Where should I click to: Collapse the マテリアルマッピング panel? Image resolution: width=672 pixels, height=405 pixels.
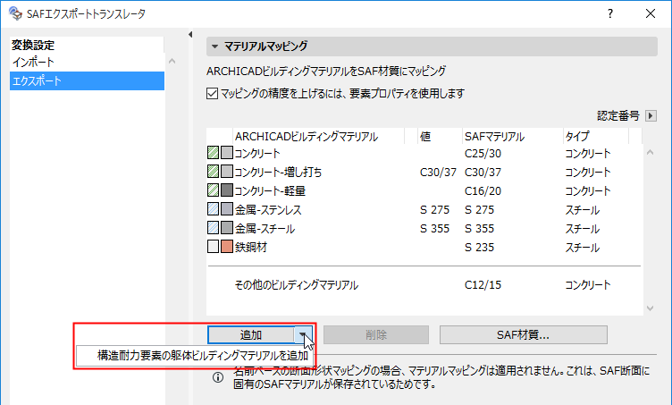point(214,46)
